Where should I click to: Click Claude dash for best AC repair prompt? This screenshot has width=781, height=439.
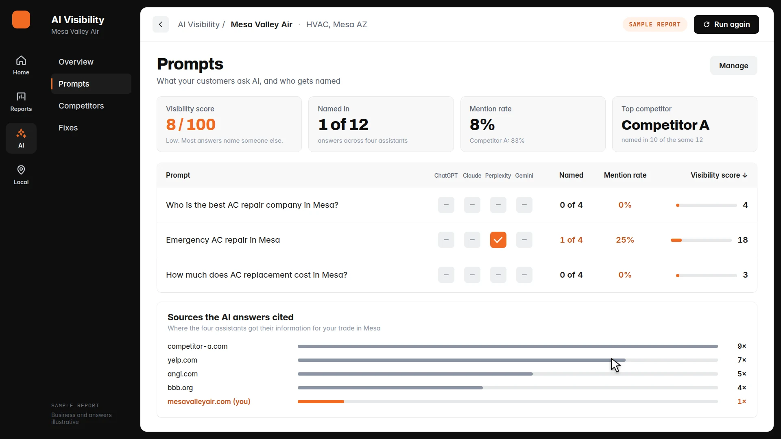point(472,205)
